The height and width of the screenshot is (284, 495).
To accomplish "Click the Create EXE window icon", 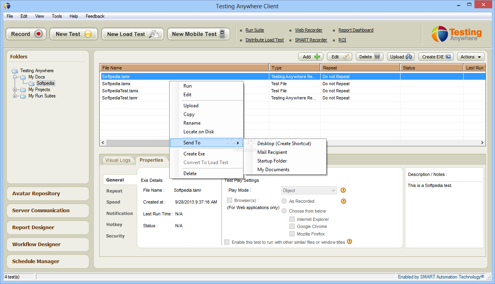I will (x=448, y=57).
